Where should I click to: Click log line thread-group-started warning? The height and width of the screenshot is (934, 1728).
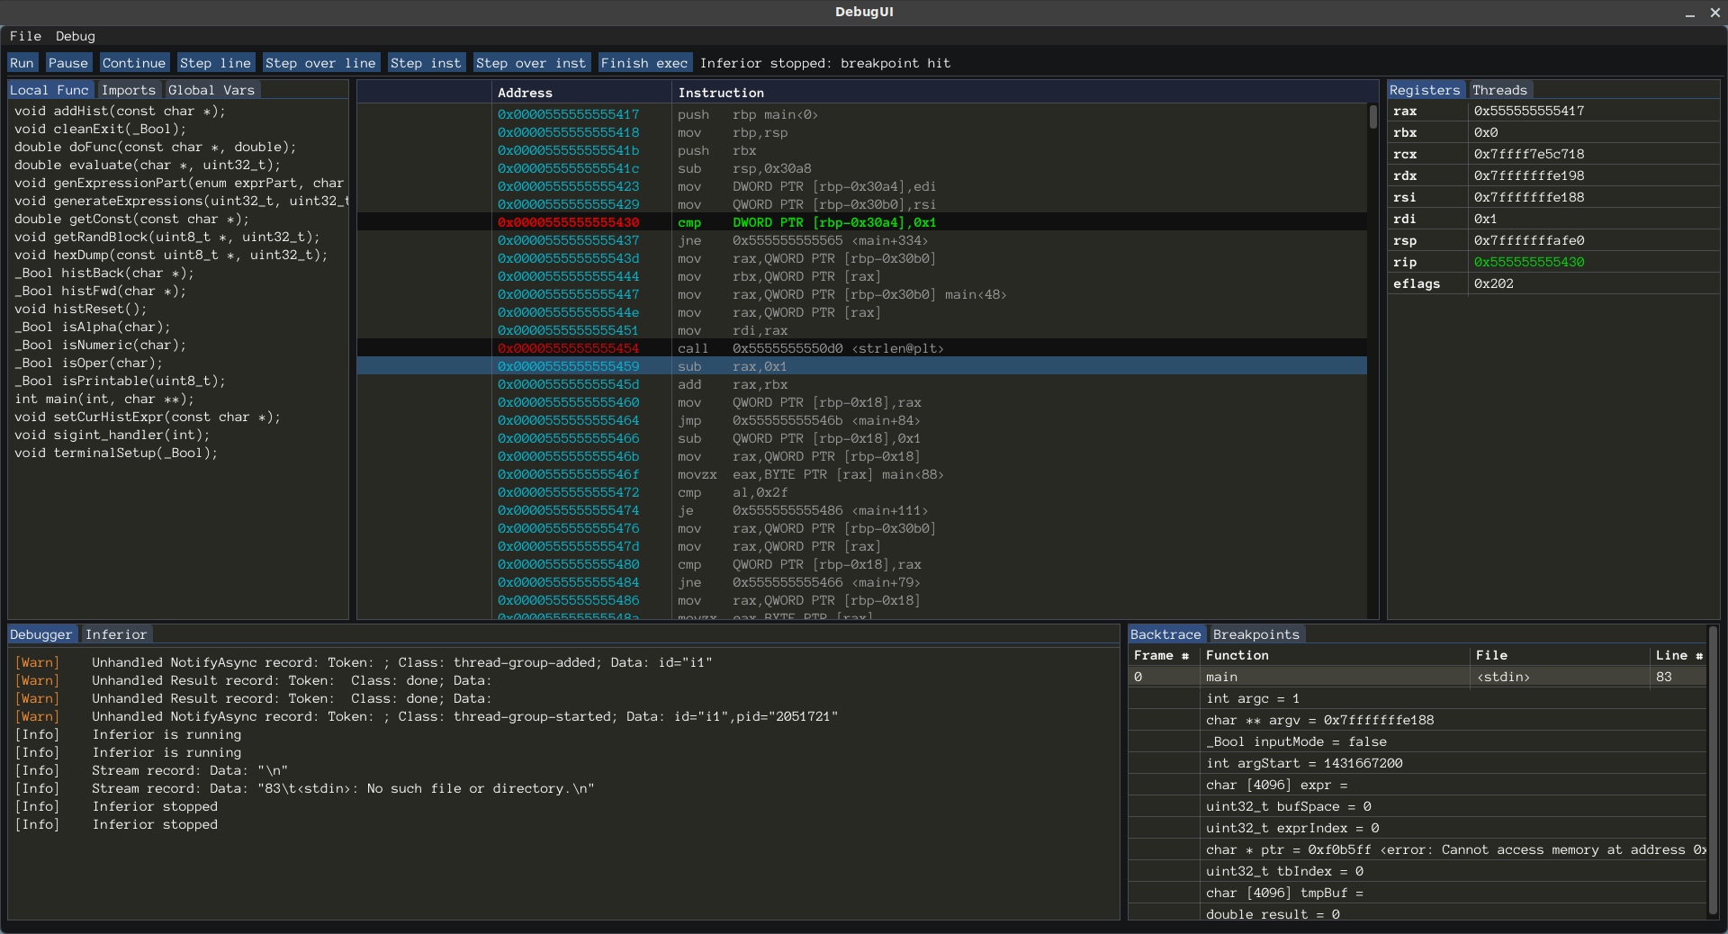427,716
